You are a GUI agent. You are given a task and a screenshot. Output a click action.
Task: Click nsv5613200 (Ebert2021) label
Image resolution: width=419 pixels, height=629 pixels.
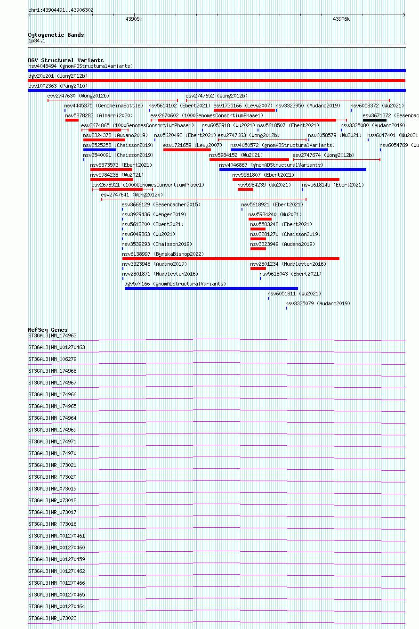coord(153,224)
